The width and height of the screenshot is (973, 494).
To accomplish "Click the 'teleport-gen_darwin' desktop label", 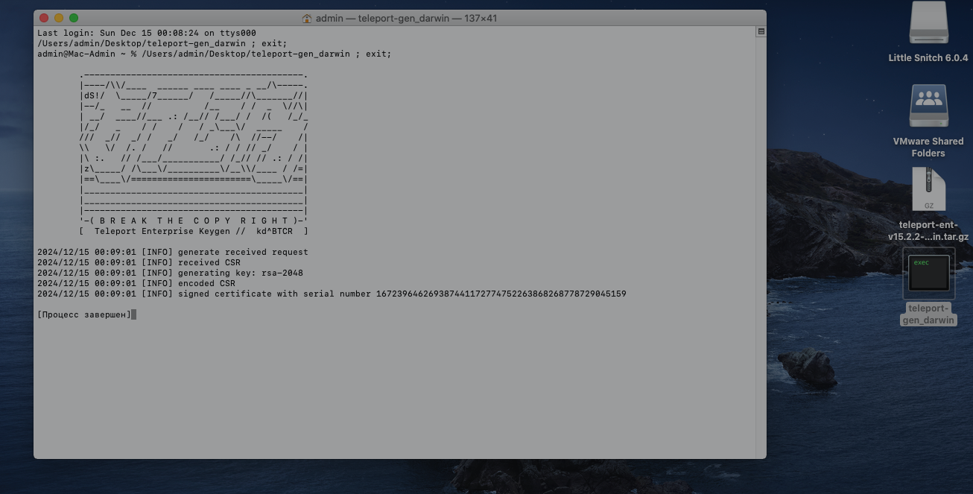I will [928, 314].
